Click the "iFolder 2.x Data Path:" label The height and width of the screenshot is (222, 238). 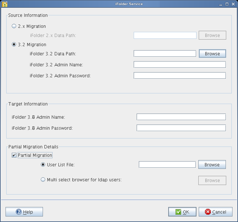[53, 35]
